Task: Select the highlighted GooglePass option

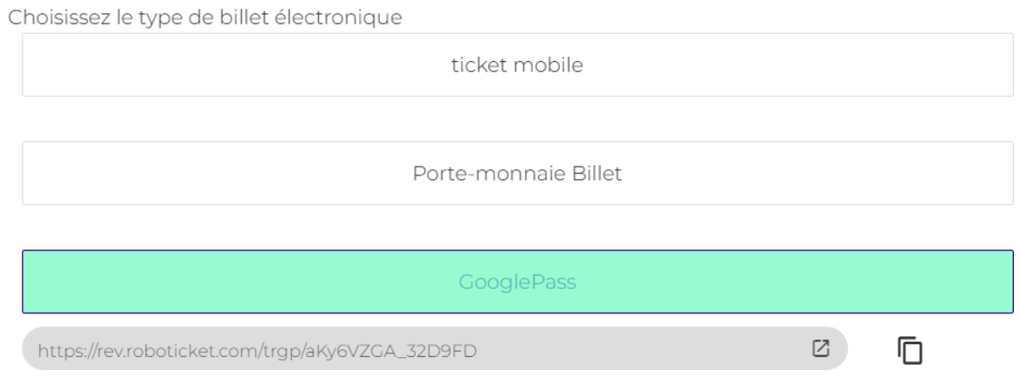Action: tap(518, 282)
